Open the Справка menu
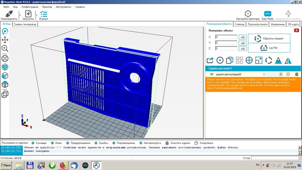The image size is (302, 170). click(80, 7)
